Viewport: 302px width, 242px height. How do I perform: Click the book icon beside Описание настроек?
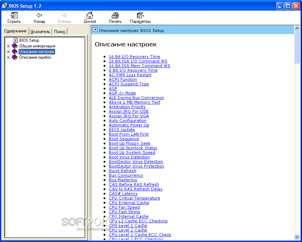[x=15, y=52]
